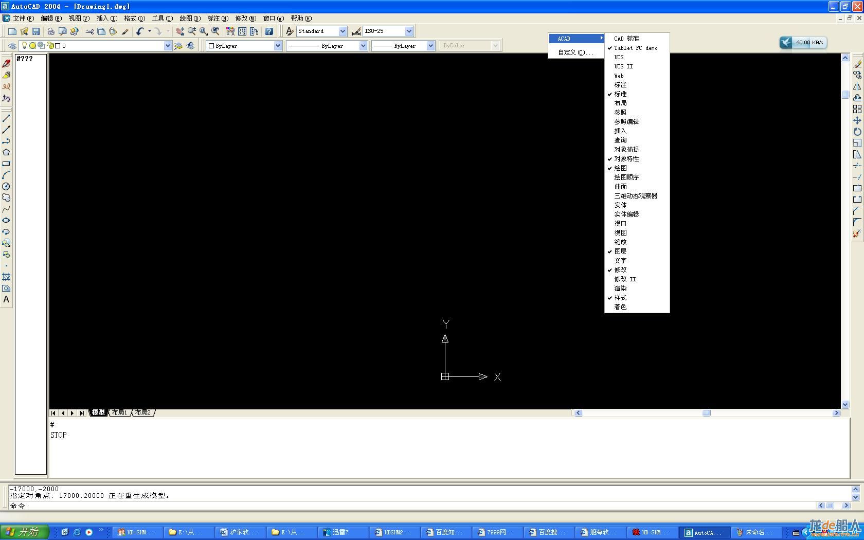Uncheck the 修改 toolbar entry
Screen dimensions: 864x540
point(637,270)
